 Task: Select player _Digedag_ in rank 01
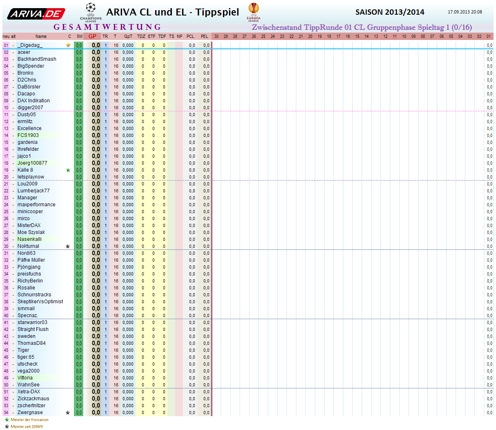click(x=30, y=45)
